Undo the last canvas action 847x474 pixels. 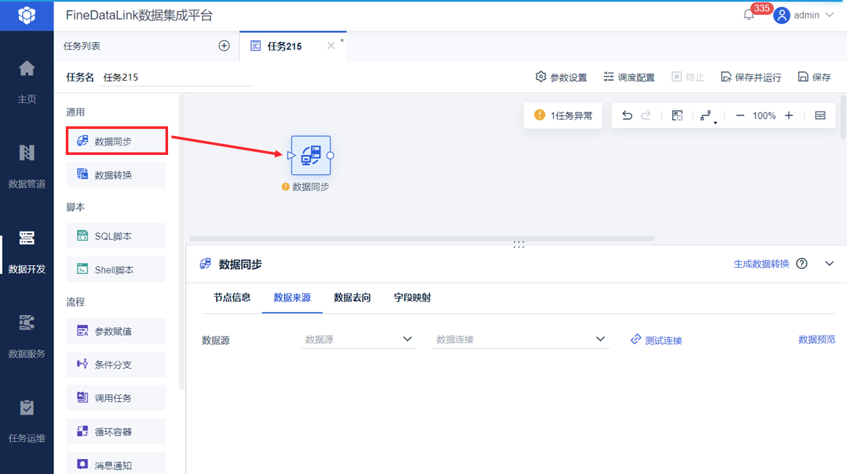point(627,115)
